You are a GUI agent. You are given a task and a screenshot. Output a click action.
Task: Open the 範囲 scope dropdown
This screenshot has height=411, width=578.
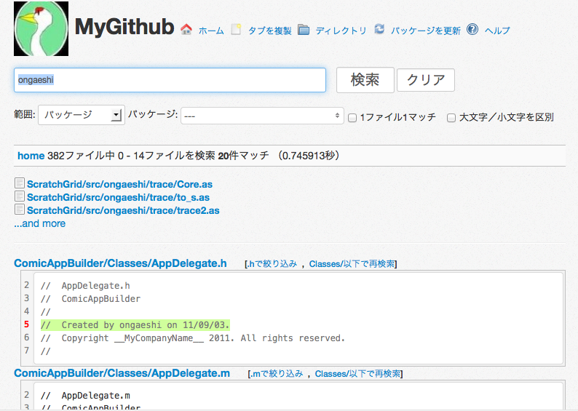pyautogui.click(x=81, y=115)
